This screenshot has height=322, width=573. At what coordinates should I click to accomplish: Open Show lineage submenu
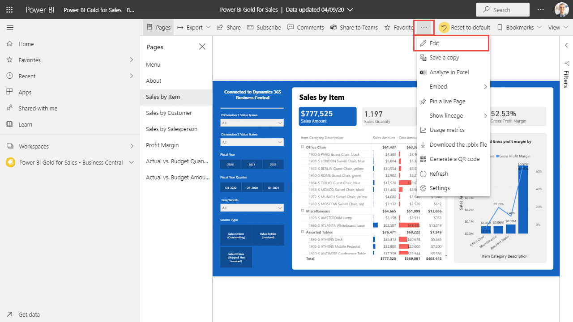pyautogui.click(x=453, y=115)
